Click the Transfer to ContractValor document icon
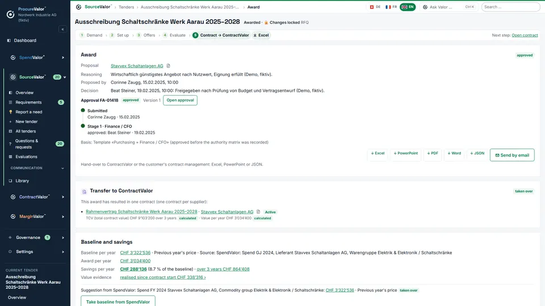The image size is (545, 306). pos(84,192)
